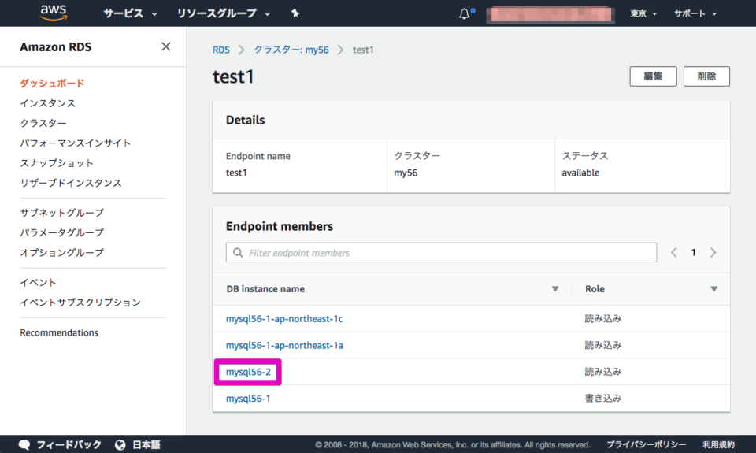Open mysql56-1-ap-northeast-1a instance link

coord(284,345)
